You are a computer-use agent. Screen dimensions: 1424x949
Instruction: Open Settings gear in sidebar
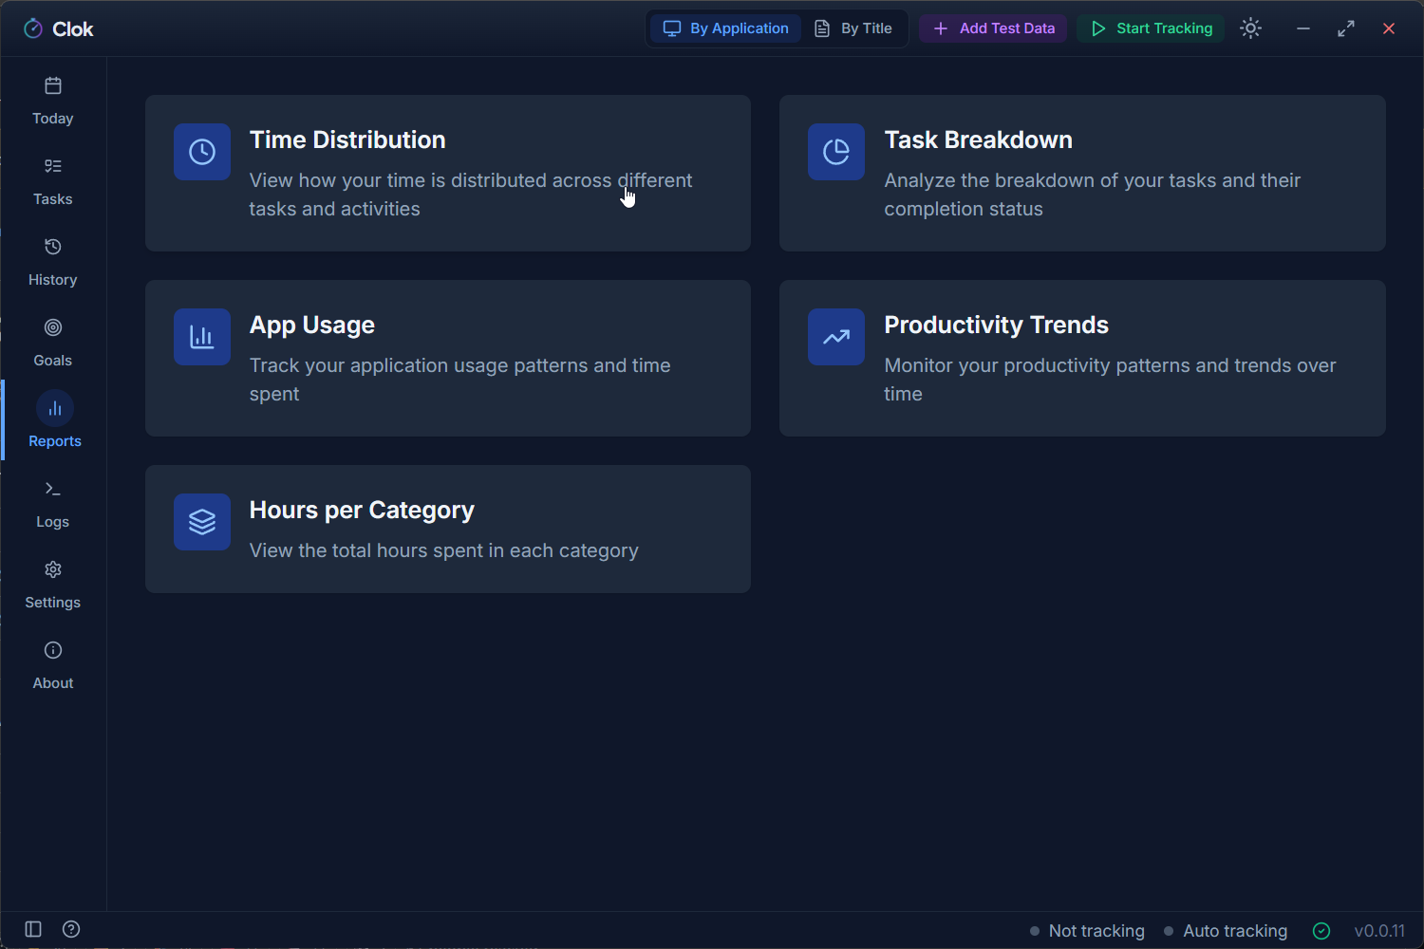[x=53, y=569]
